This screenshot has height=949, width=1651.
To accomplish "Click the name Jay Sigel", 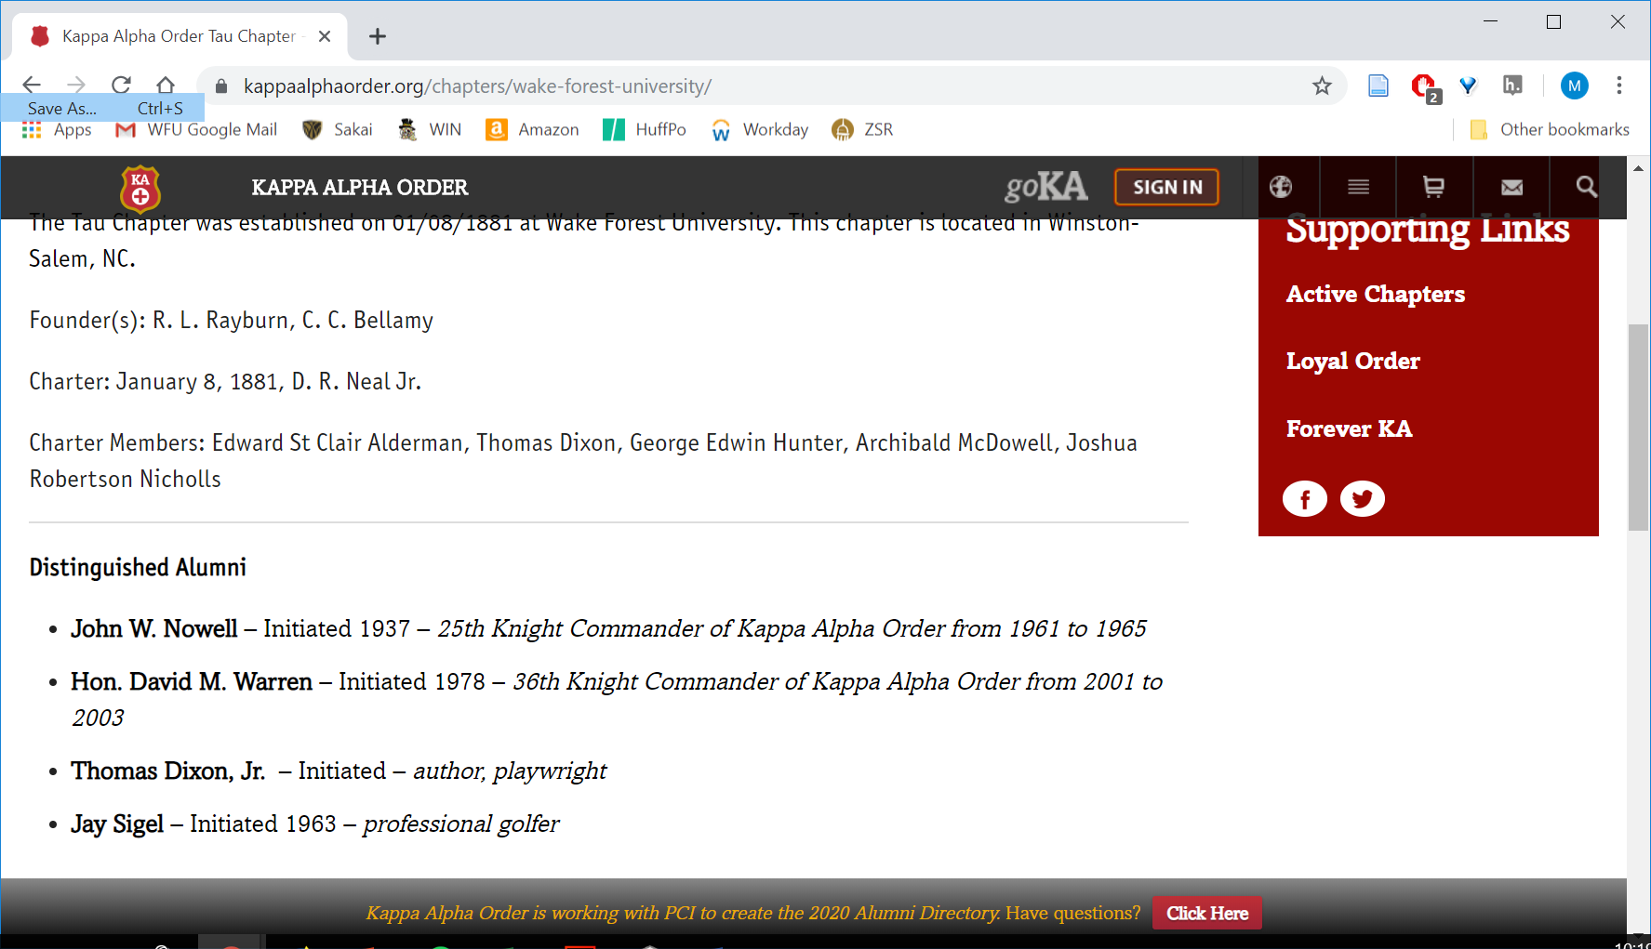I will coord(117,824).
